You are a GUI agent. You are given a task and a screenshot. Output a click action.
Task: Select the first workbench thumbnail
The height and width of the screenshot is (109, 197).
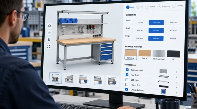[56, 78]
